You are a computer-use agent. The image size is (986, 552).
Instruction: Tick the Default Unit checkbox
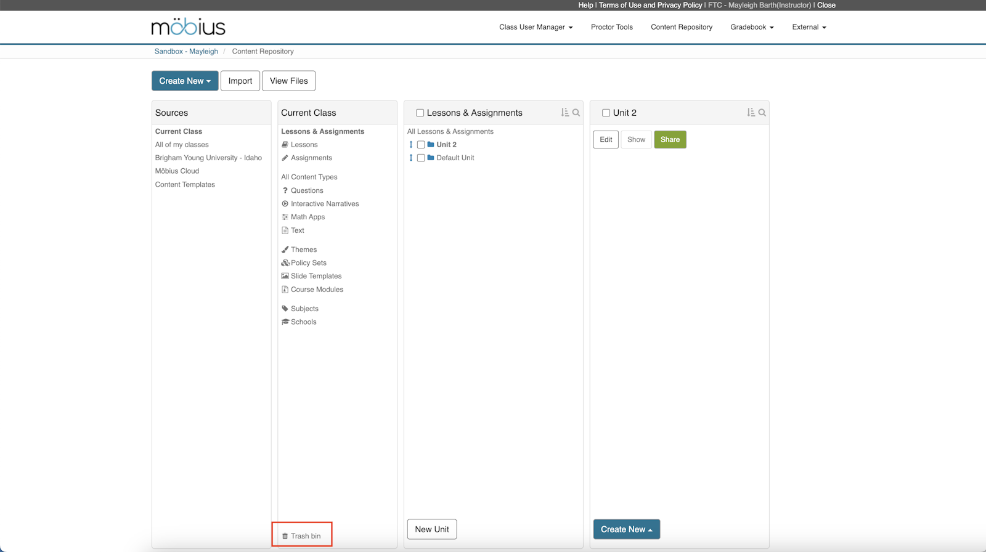pos(421,158)
